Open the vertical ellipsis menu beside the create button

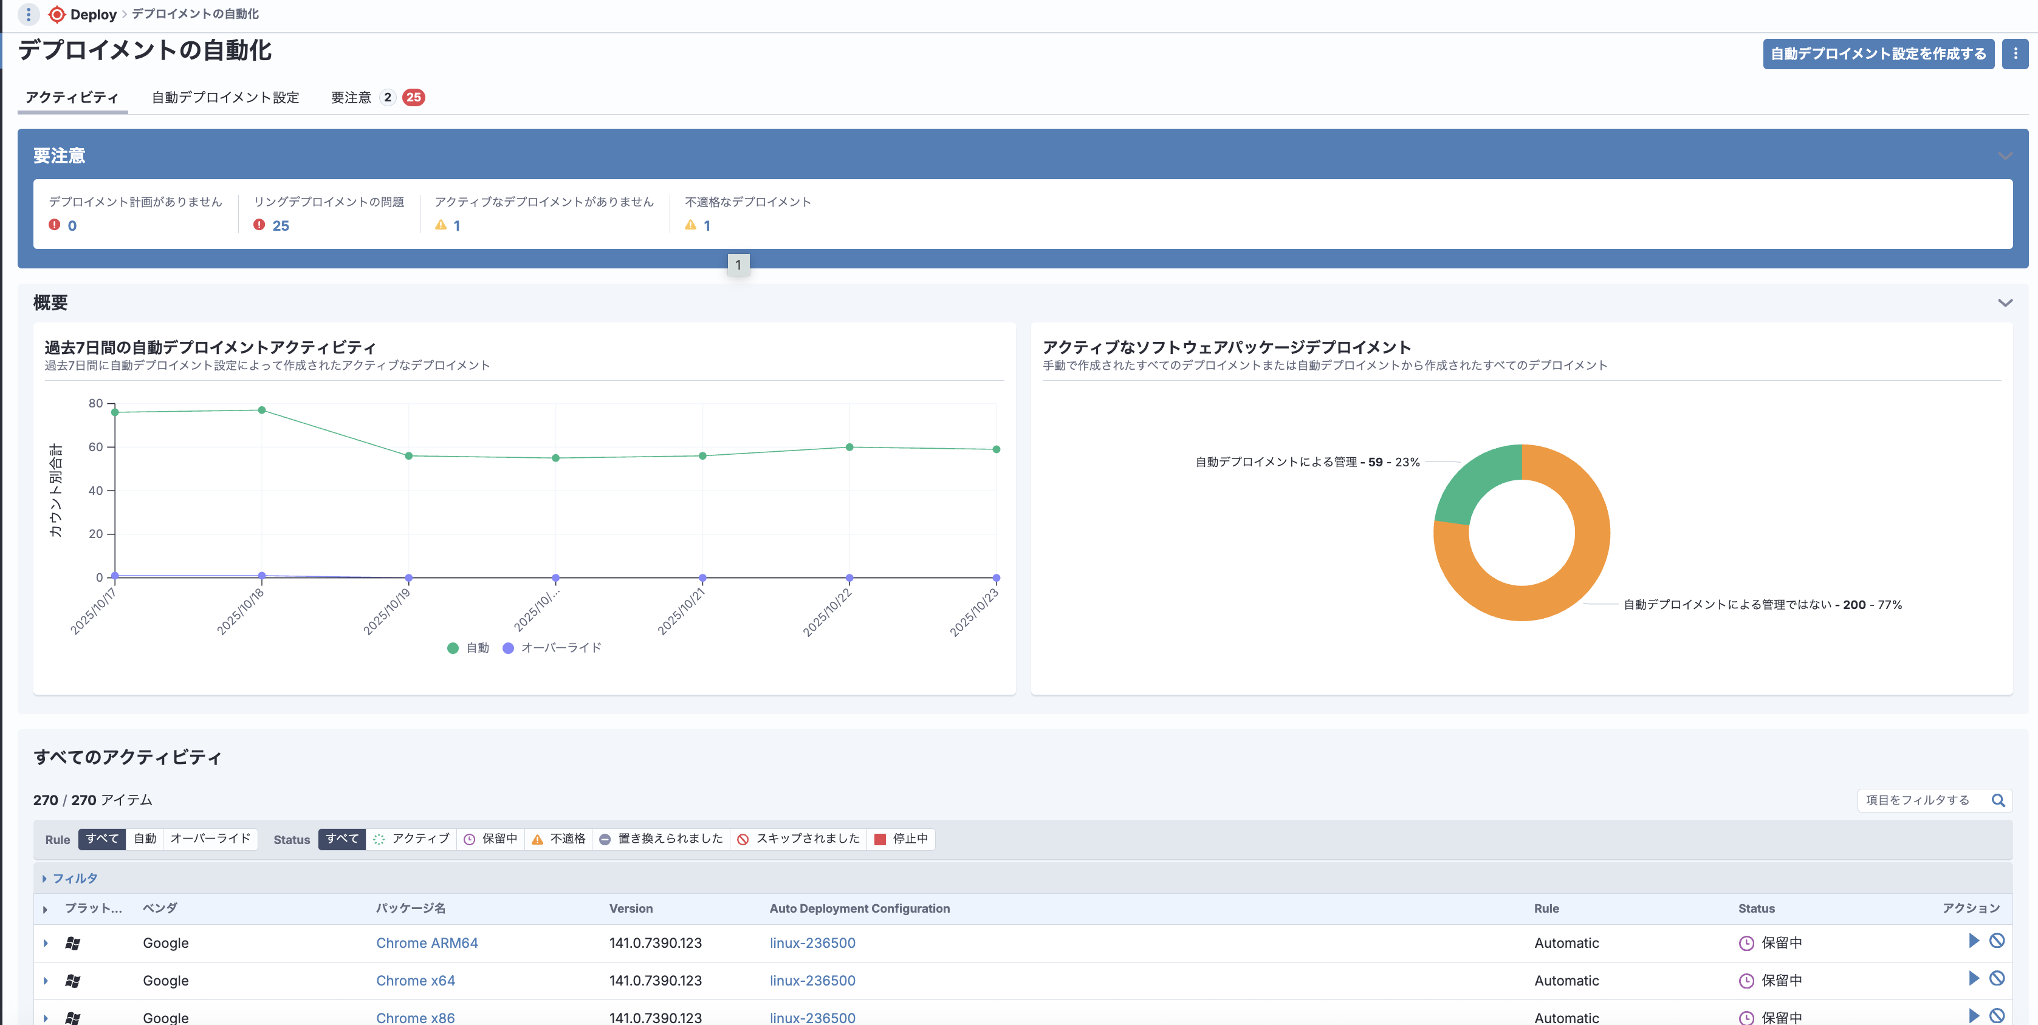coord(2015,54)
